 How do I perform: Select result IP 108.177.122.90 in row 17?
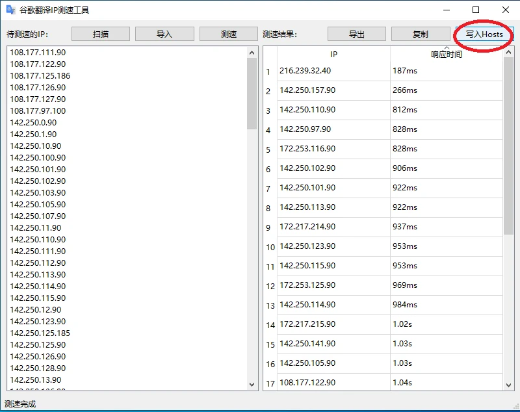[333, 383]
